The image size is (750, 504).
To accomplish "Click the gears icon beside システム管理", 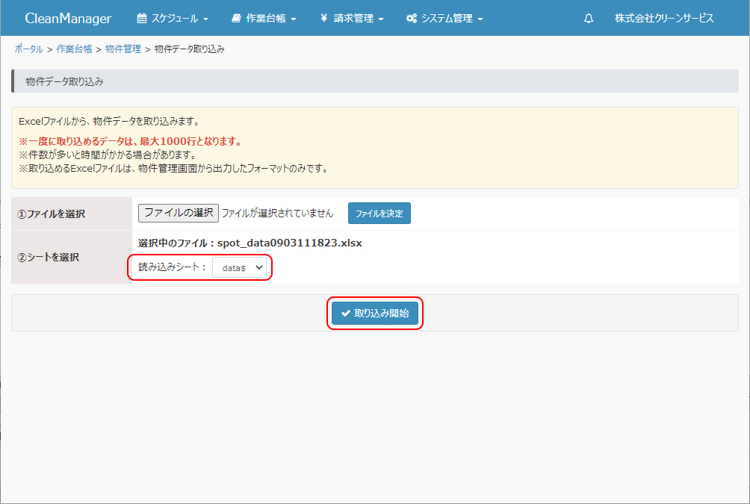I will (x=412, y=19).
